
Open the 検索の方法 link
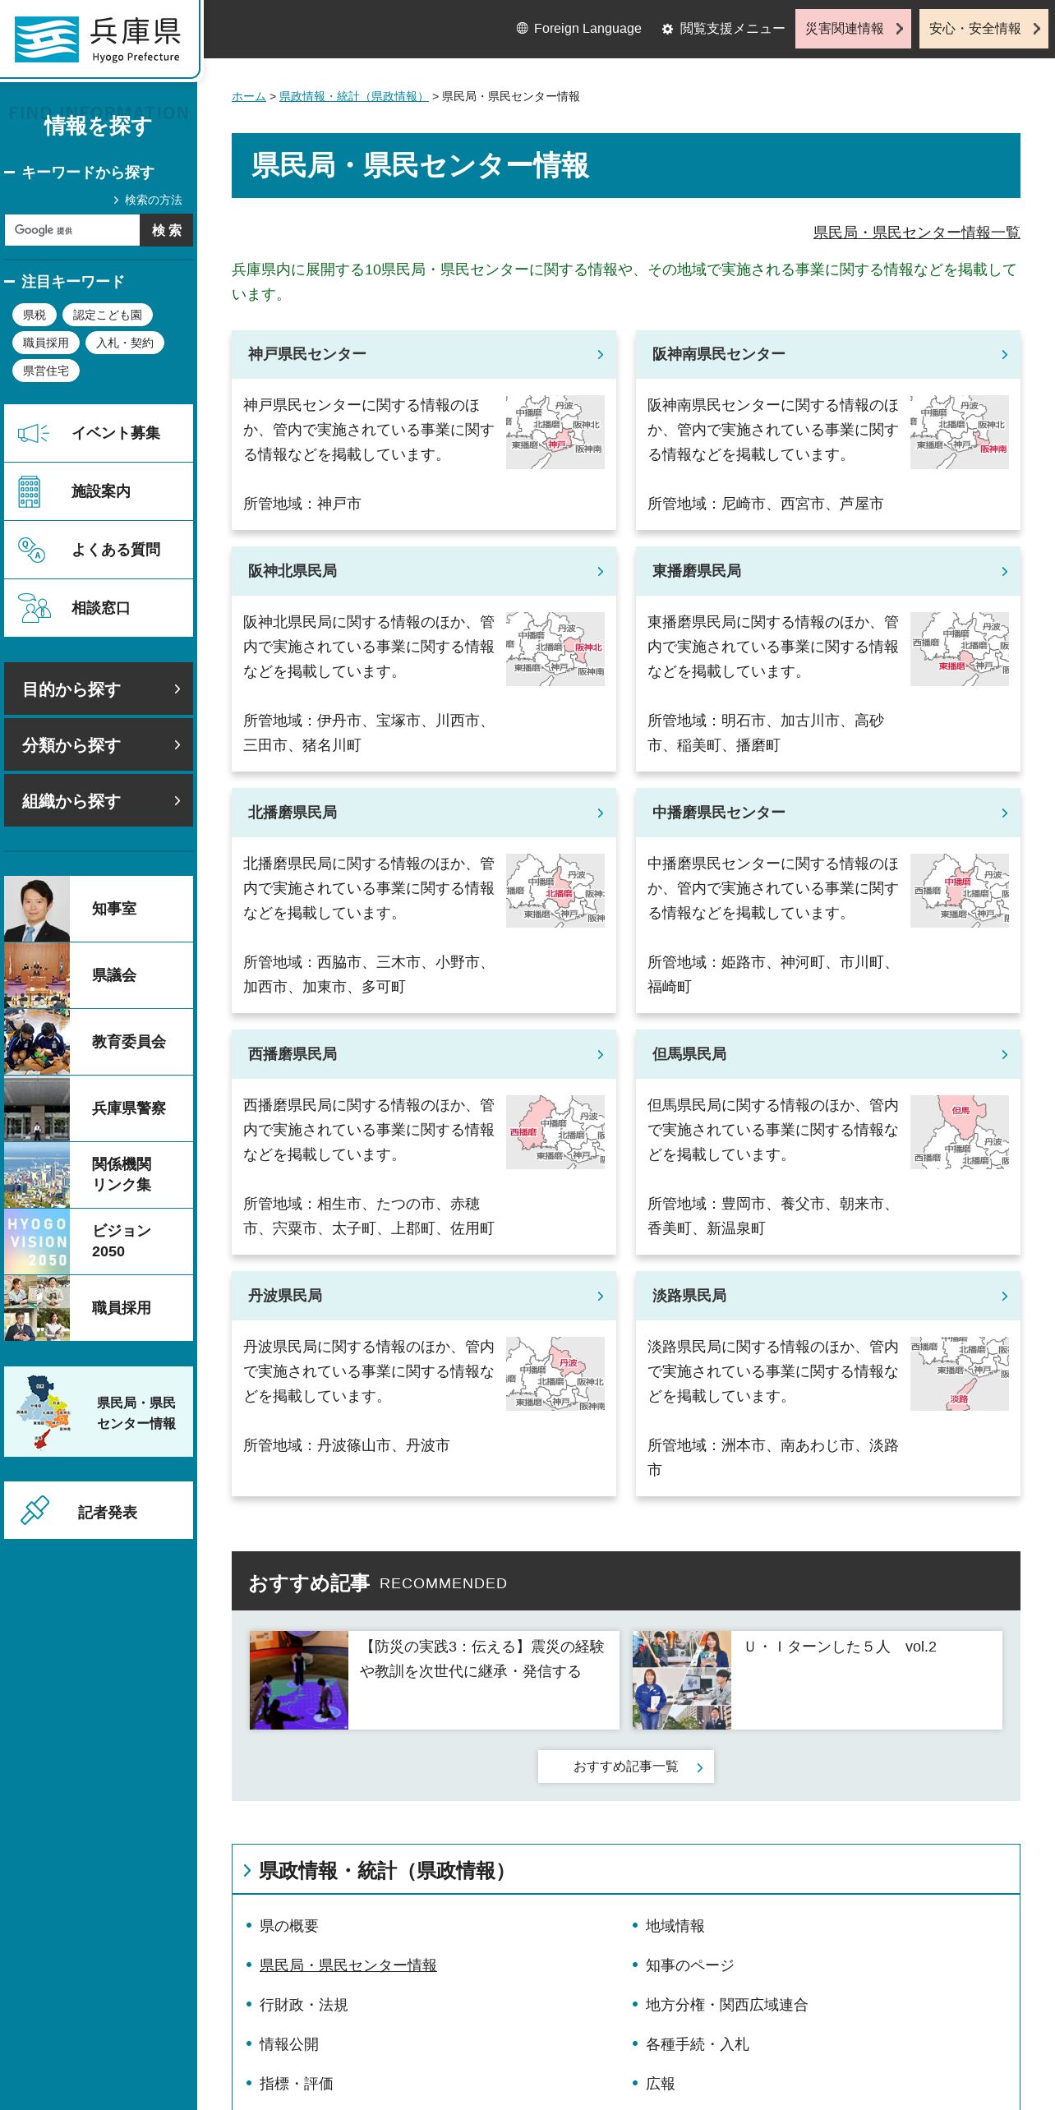(x=148, y=200)
